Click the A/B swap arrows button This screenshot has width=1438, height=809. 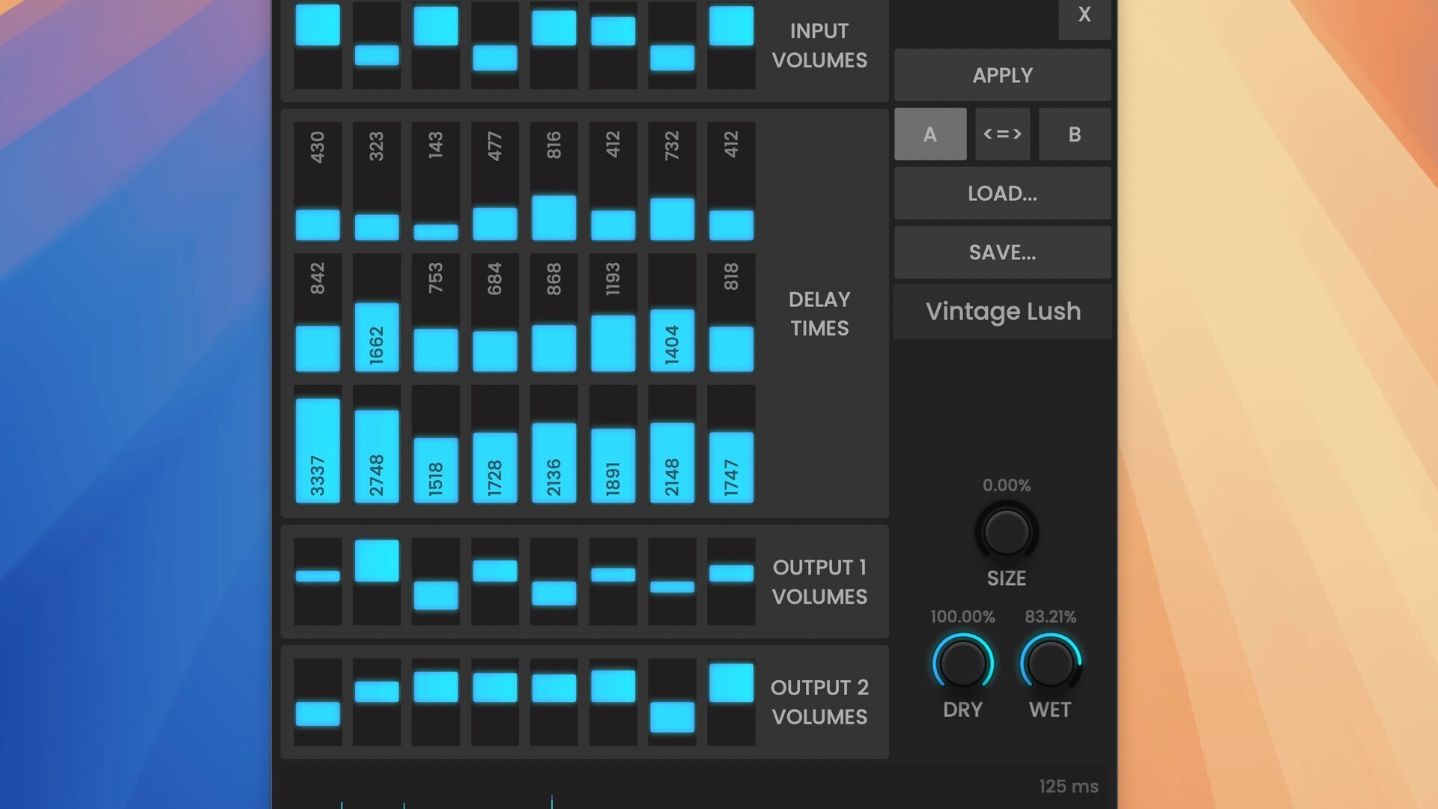pos(1002,134)
